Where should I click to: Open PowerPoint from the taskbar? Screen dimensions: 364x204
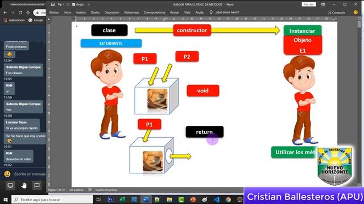(x=193, y=199)
